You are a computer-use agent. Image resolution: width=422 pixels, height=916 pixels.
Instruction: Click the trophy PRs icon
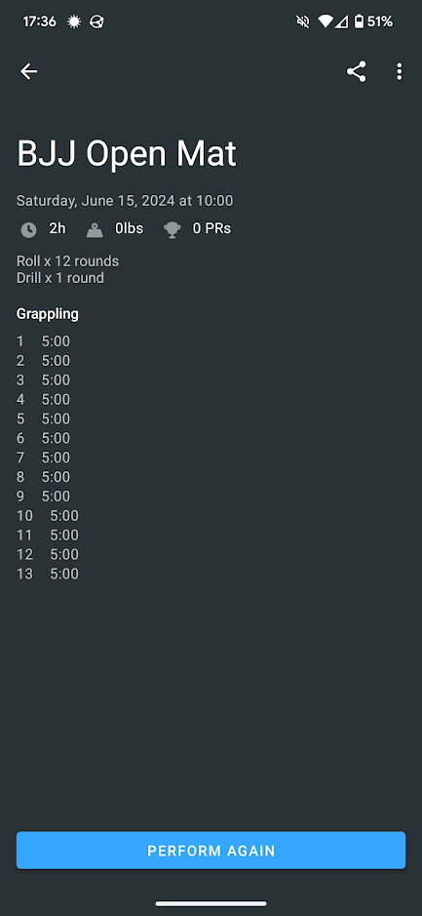pos(172,230)
